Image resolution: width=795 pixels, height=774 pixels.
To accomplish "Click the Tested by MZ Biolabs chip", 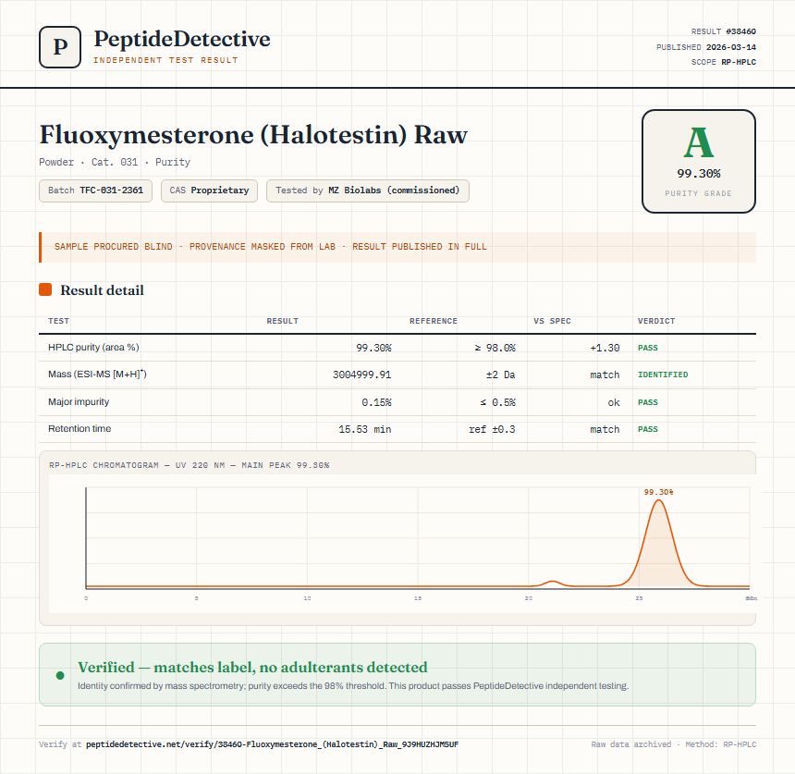I will [368, 190].
